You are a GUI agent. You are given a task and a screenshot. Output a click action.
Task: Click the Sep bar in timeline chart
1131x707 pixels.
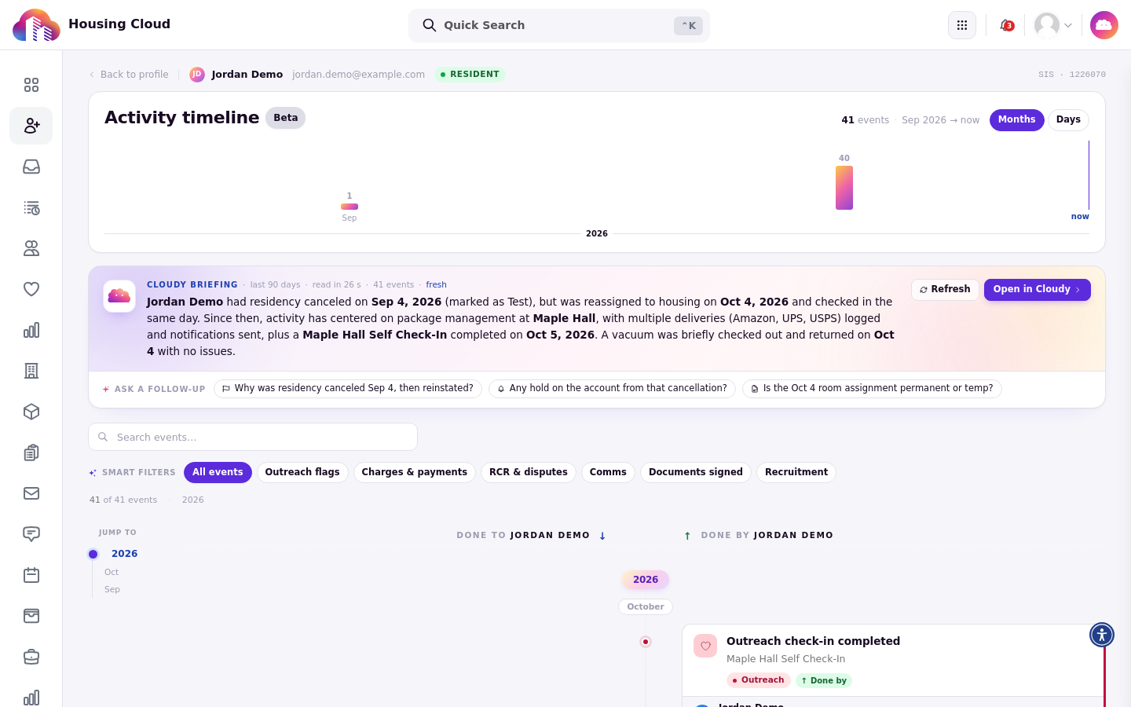click(x=350, y=207)
